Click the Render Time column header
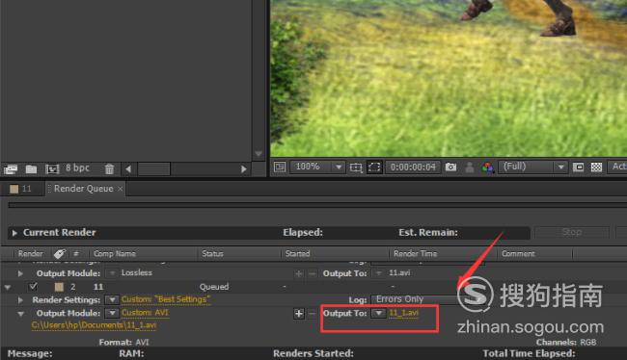This screenshot has height=360, width=627. pyautogui.click(x=415, y=254)
